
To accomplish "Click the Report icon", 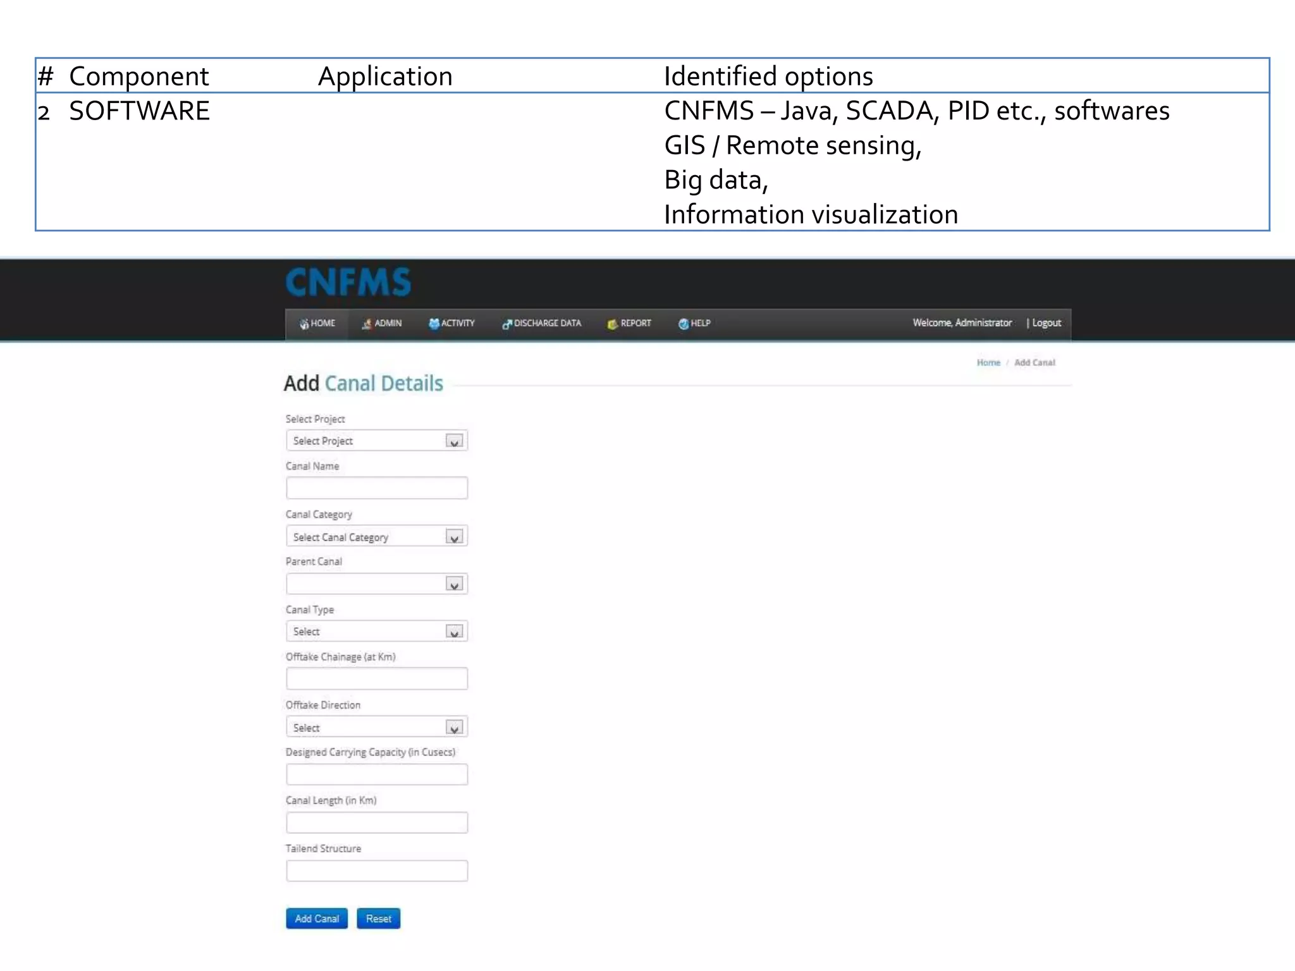I will coord(612,324).
